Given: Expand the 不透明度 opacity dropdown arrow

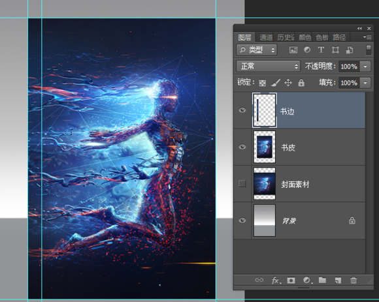Looking at the screenshot, I should 365,67.
